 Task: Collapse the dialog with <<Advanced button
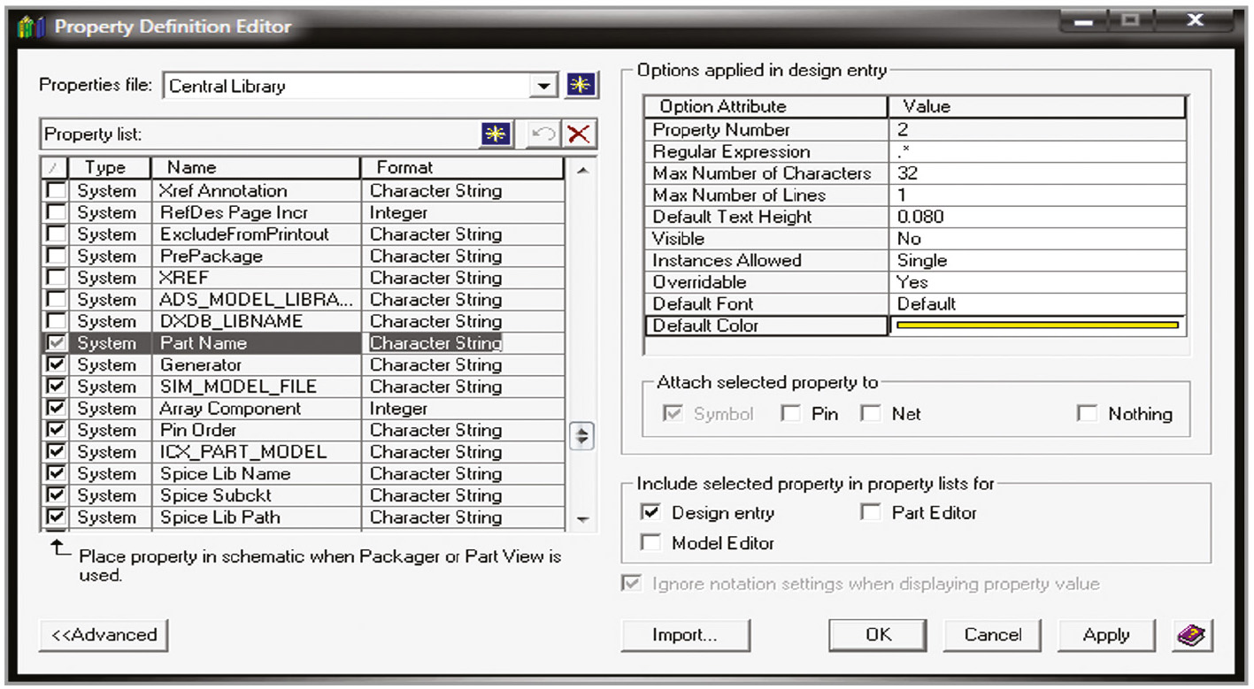click(x=104, y=635)
